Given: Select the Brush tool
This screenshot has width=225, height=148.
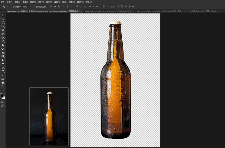Looking at the screenshot, I should 3,41.
